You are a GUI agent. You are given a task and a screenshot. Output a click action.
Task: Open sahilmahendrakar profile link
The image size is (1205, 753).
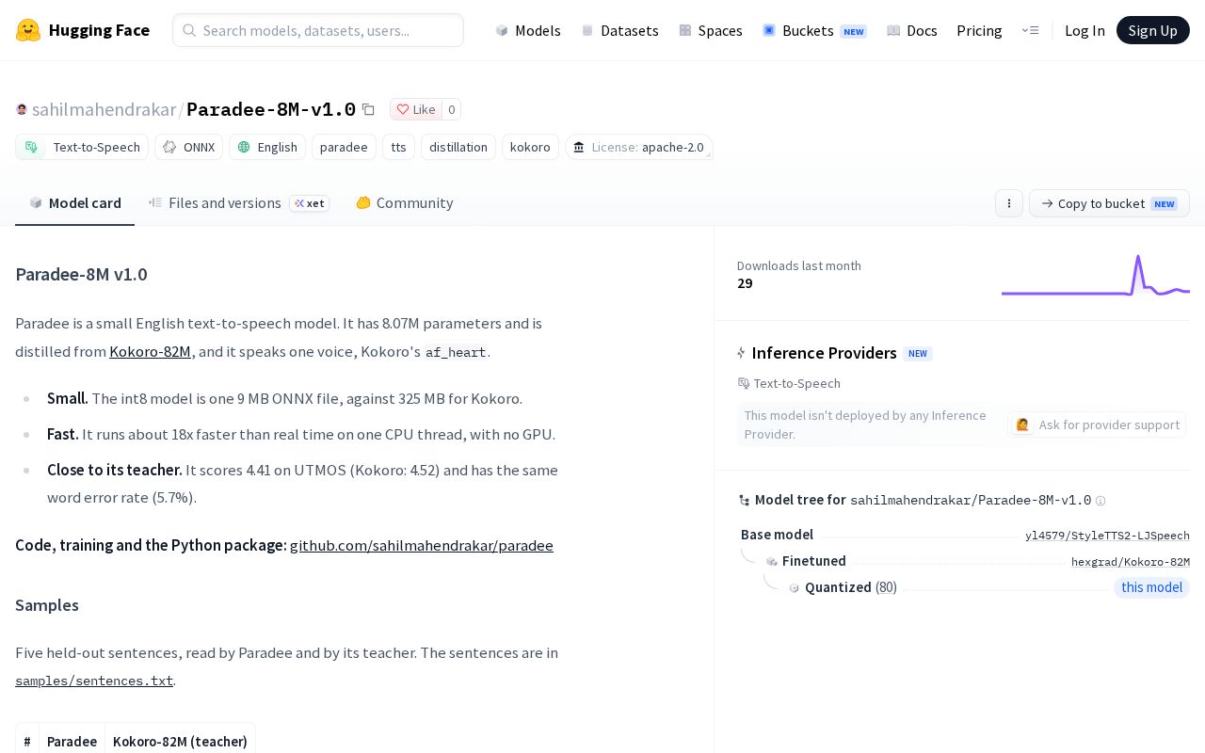click(x=104, y=109)
